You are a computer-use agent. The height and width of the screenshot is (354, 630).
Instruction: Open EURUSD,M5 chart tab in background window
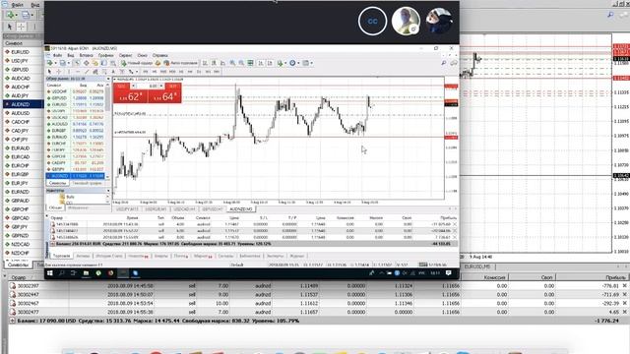477,266
